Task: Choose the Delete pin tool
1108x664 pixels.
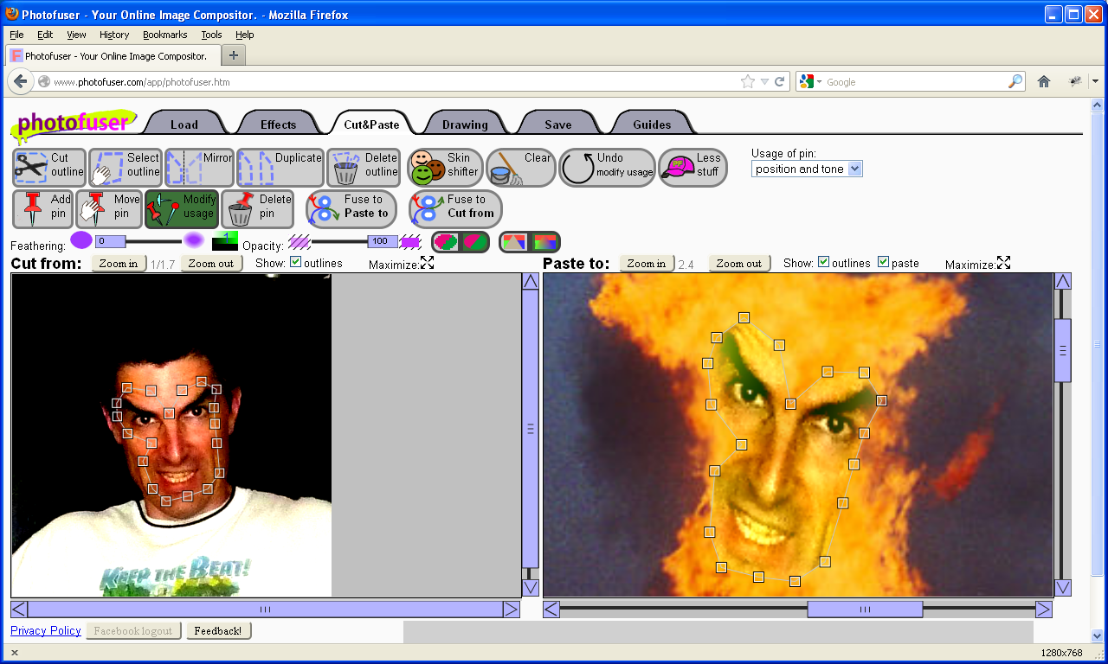Action: 258,209
